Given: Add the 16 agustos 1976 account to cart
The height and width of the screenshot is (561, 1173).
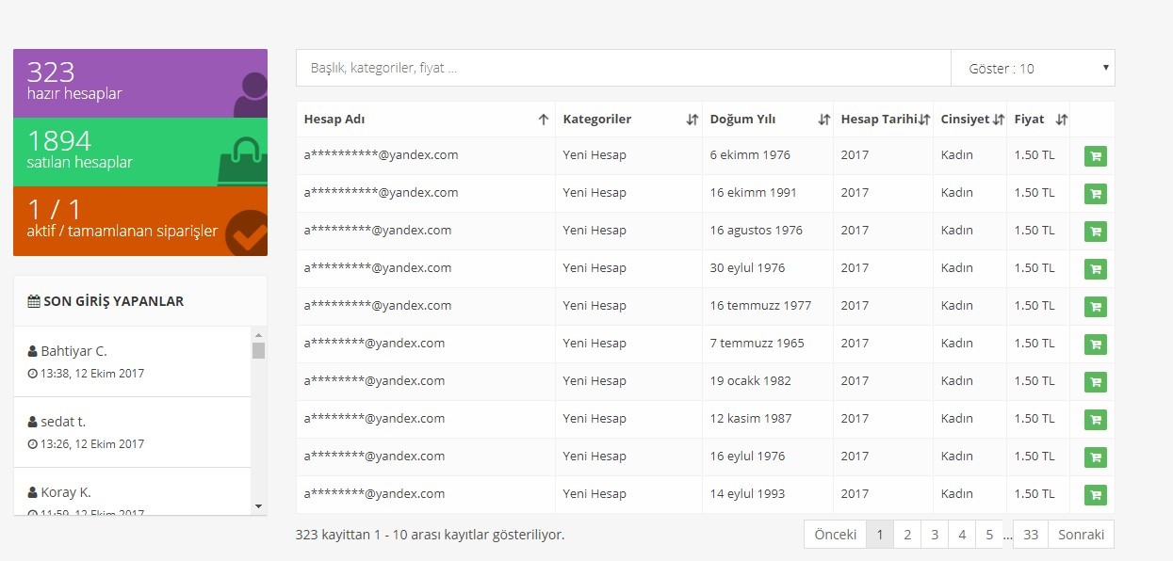Looking at the screenshot, I should click(1096, 232).
